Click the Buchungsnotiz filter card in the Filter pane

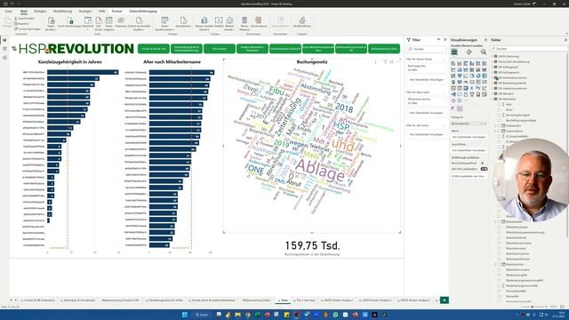click(x=426, y=68)
